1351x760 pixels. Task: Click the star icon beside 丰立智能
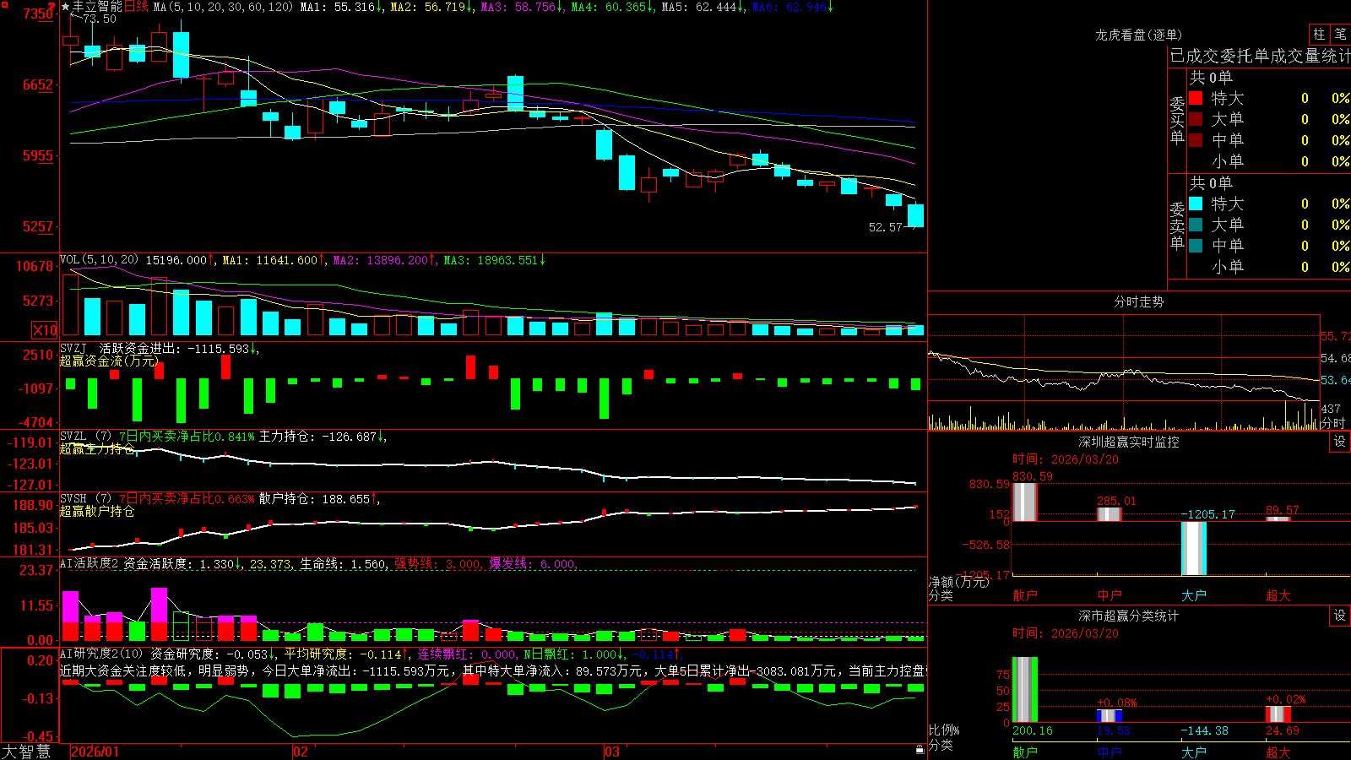tap(66, 7)
